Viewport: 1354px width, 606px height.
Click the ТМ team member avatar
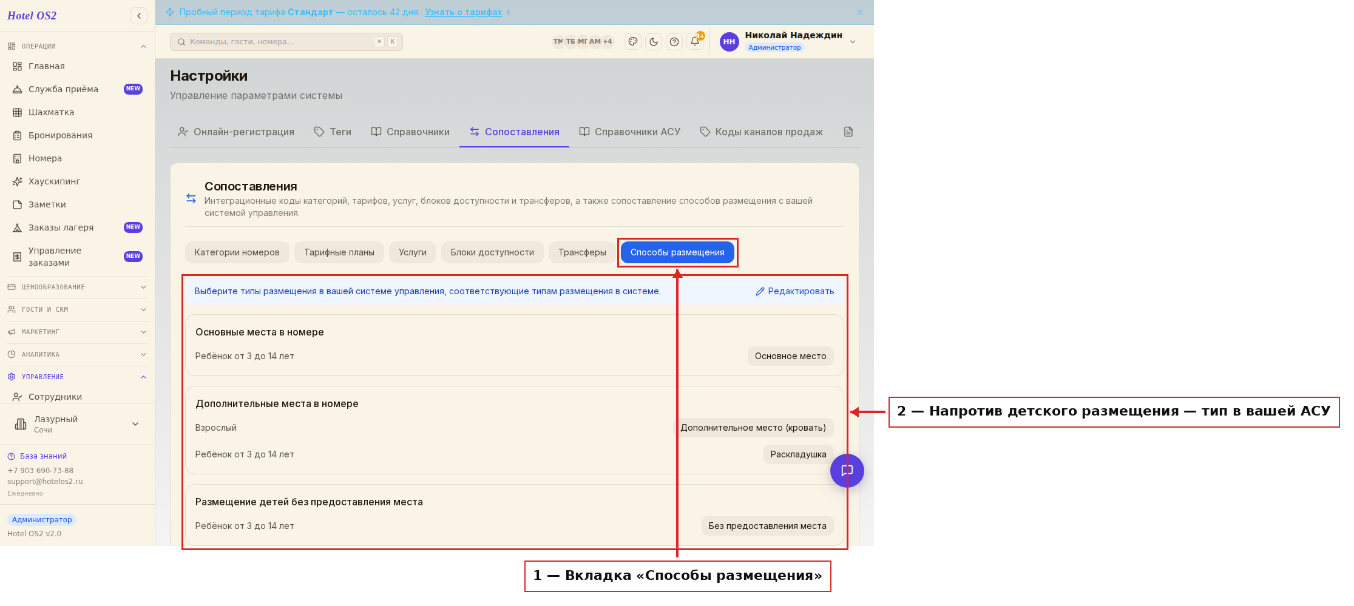tap(558, 42)
